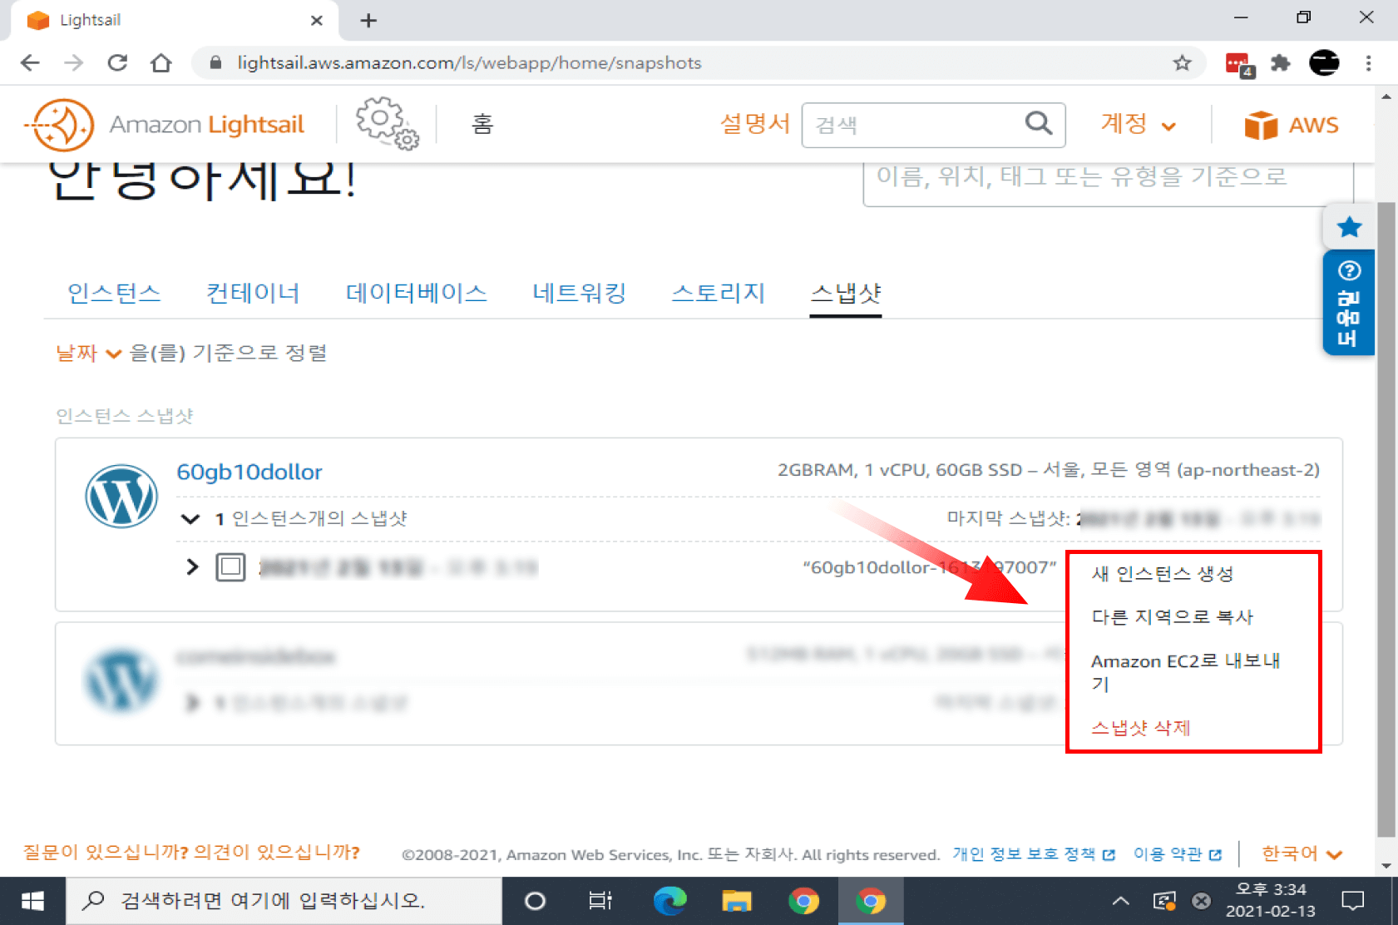1398x925 pixels.
Task: Collapse the 1 인스턴스개의 스냅샷 list
Action: tap(190, 519)
